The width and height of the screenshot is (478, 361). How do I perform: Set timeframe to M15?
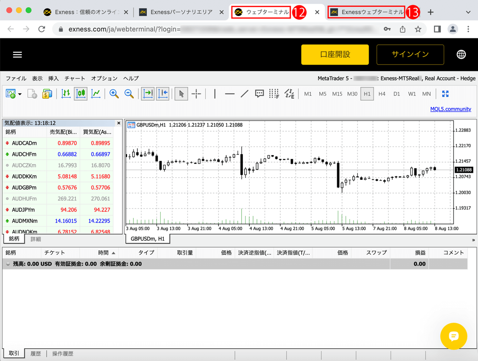(337, 94)
